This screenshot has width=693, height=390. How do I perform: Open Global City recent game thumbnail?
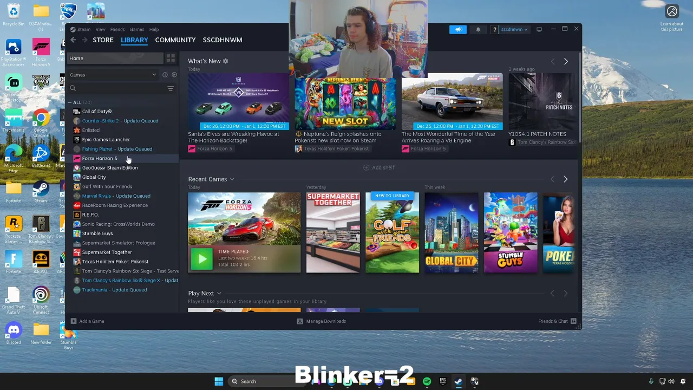point(452,232)
